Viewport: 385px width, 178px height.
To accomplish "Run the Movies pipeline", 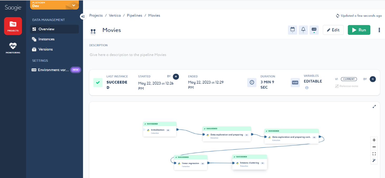I will [359, 30].
